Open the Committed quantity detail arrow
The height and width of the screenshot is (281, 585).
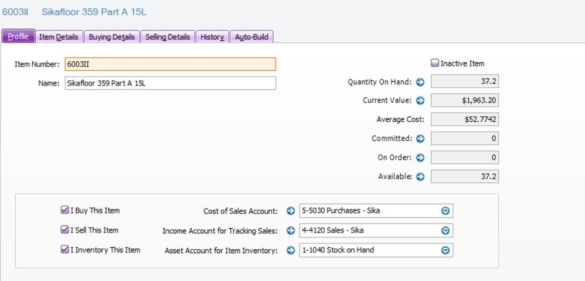tap(420, 139)
